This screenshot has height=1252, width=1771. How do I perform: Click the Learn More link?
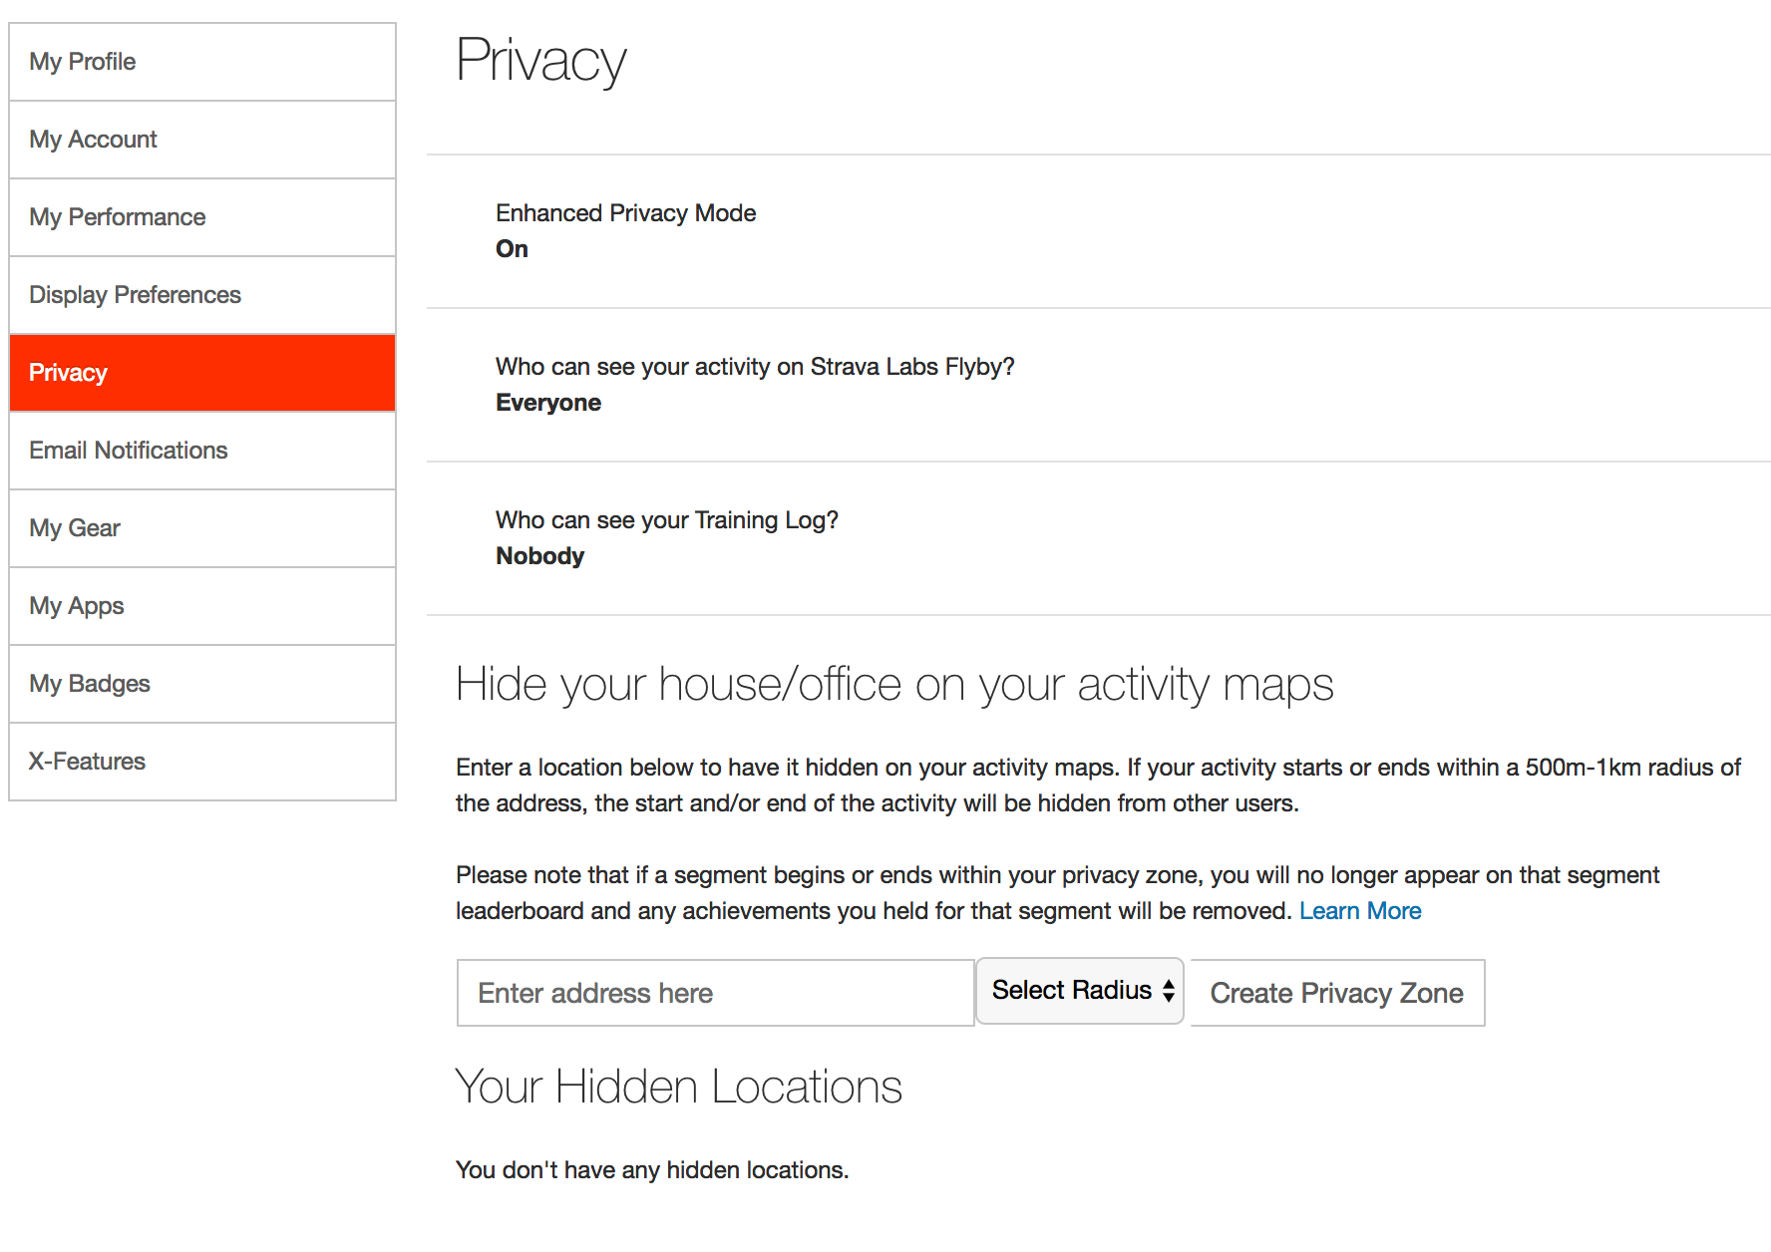click(x=1360, y=911)
